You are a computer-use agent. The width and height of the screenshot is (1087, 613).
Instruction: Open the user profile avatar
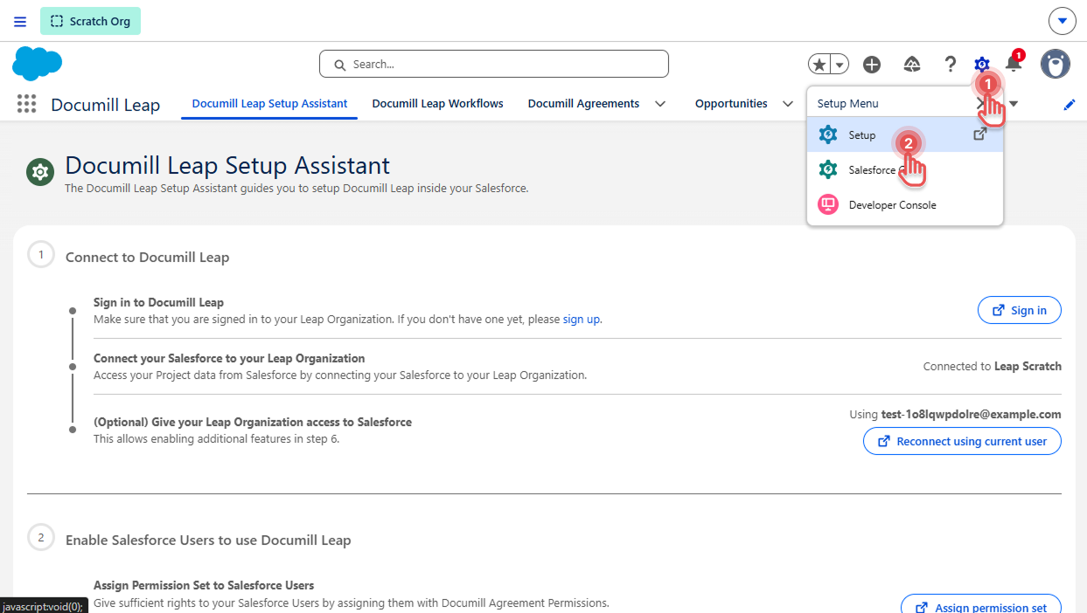click(1056, 64)
